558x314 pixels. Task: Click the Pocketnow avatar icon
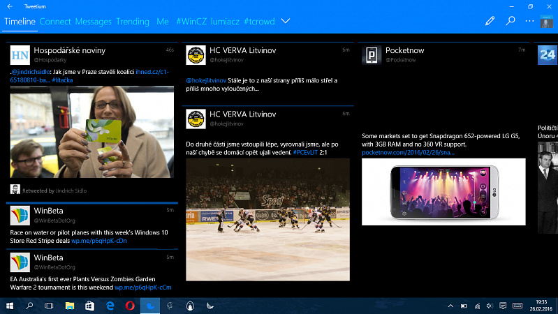(x=372, y=55)
